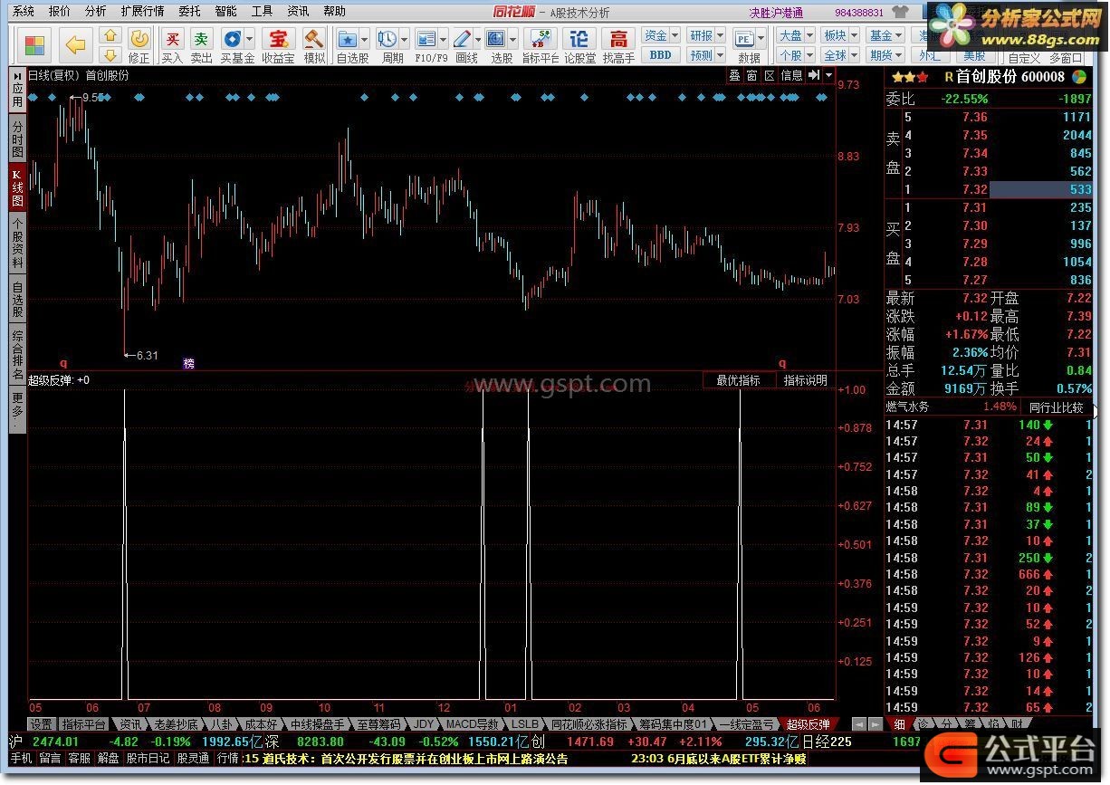Open the 预测 dropdown

(706, 55)
